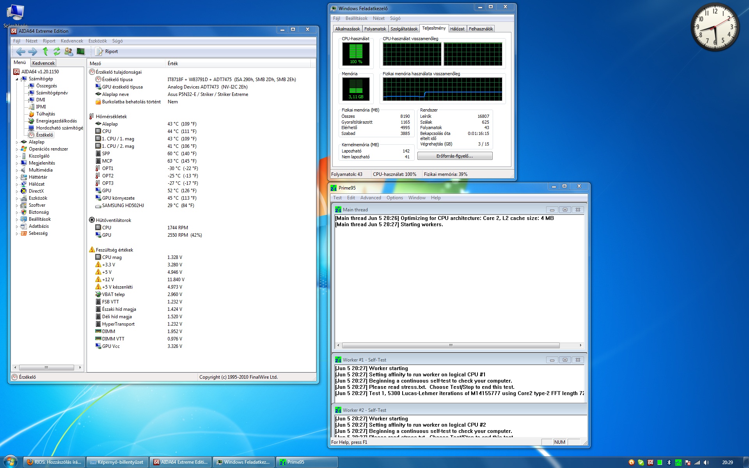Click the volume icon in system tray
The height and width of the screenshot is (468, 749).
706,463
